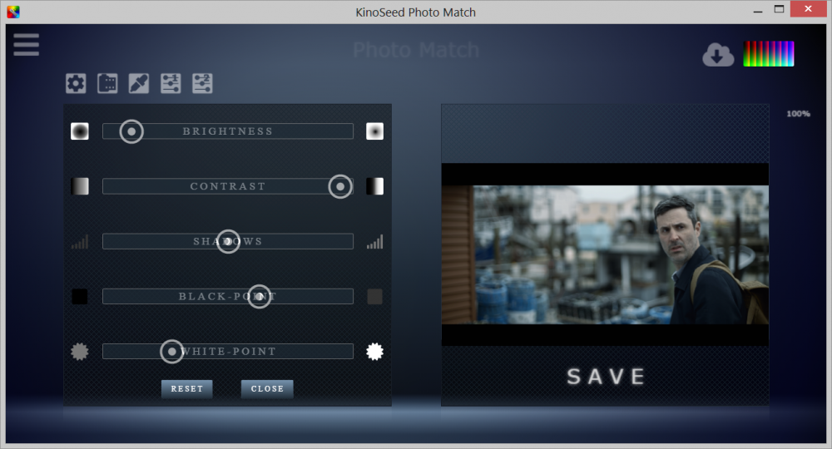Click the Black-Point slider knob

pyautogui.click(x=260, y=296)
